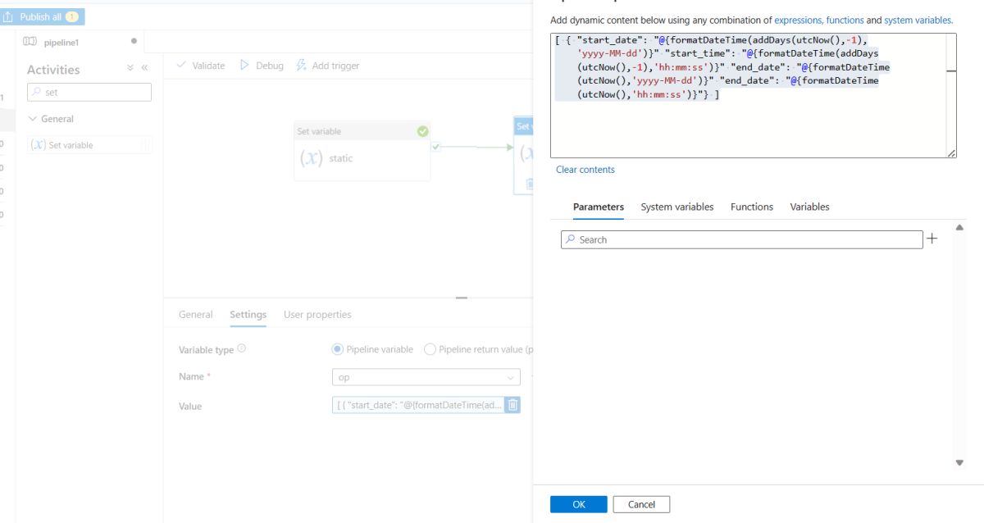Click the search magnifier in parameters Search box
Screen dimensions: 984x523
[571, 239]
